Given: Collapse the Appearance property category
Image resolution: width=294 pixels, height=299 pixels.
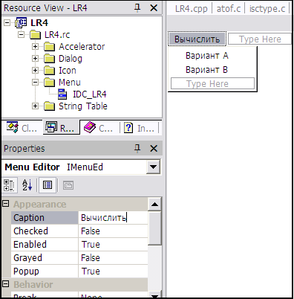Looking at the screenshot, I should [5, 204].
